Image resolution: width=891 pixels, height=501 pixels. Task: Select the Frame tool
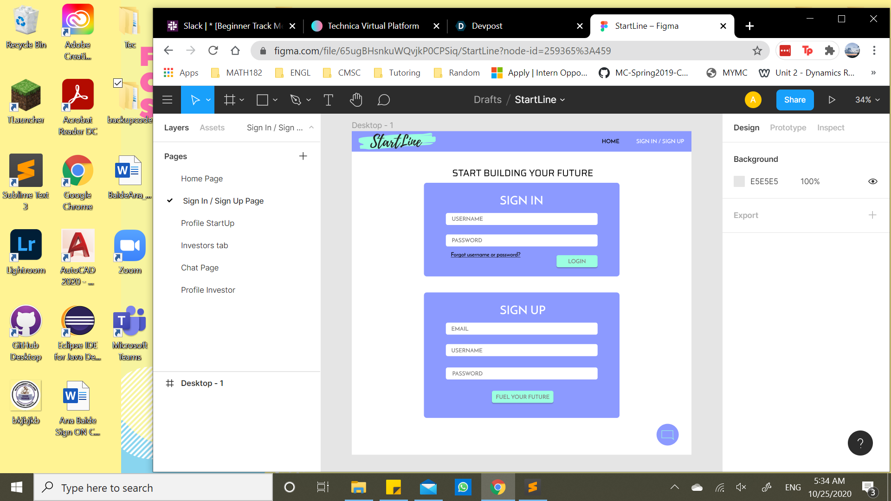pyautogui.click(x=230, y=100)
